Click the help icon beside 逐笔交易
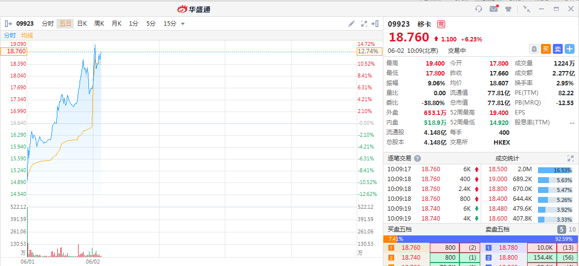The height and width of the screenshot is (266, 579). coord(417,158)
